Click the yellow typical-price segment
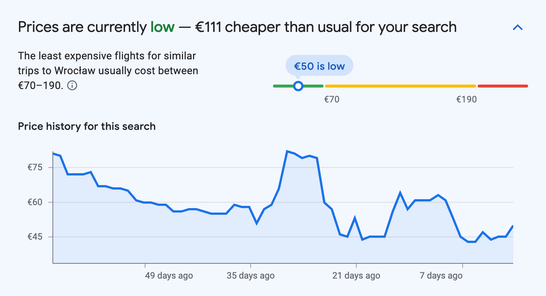 tap(400, 86)
